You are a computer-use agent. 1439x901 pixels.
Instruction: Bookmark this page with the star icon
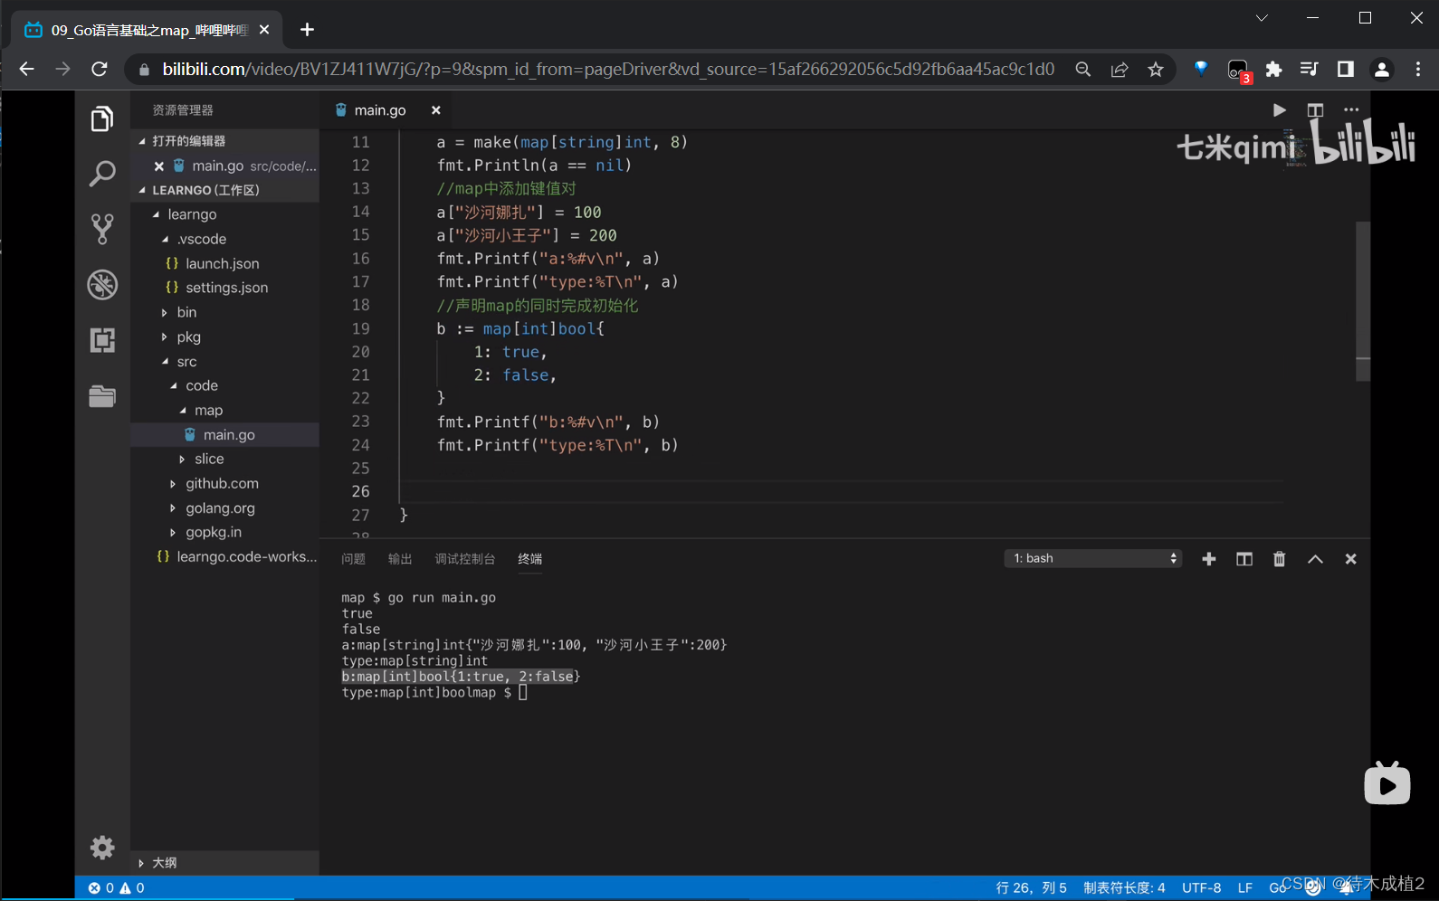click(x=1156, y=70)
